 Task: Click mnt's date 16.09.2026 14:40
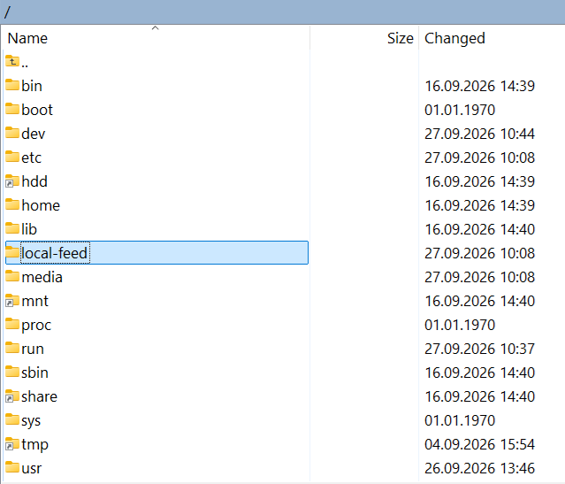click(479, 301)
